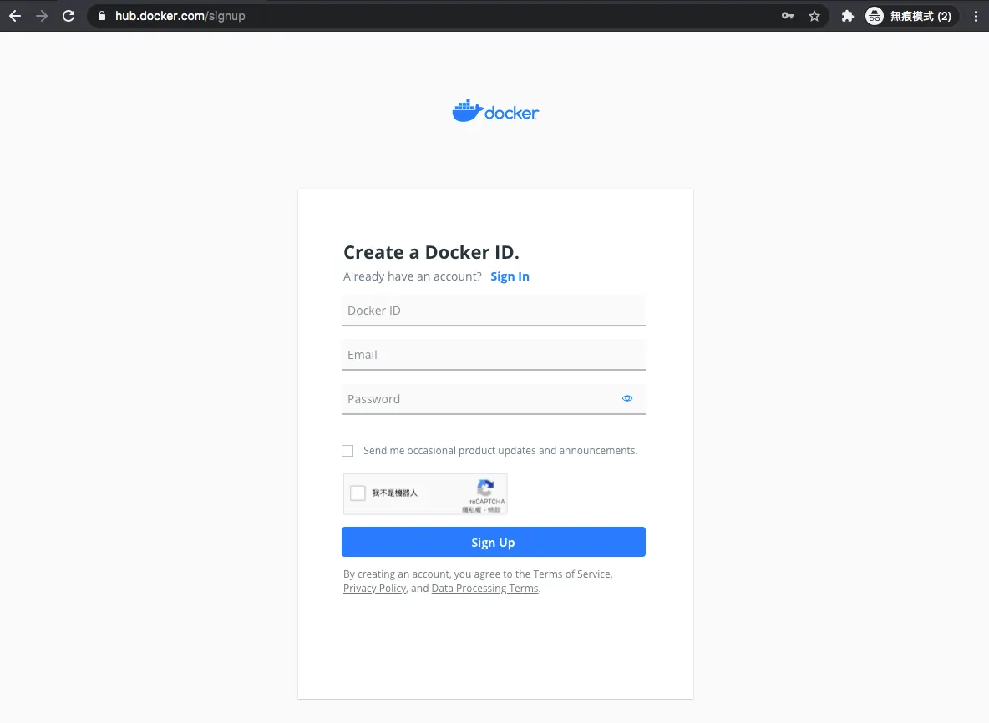The width and height of the screenshot is (989, 723).
Task: Click the Sign In link
Action: pos(510,276)
